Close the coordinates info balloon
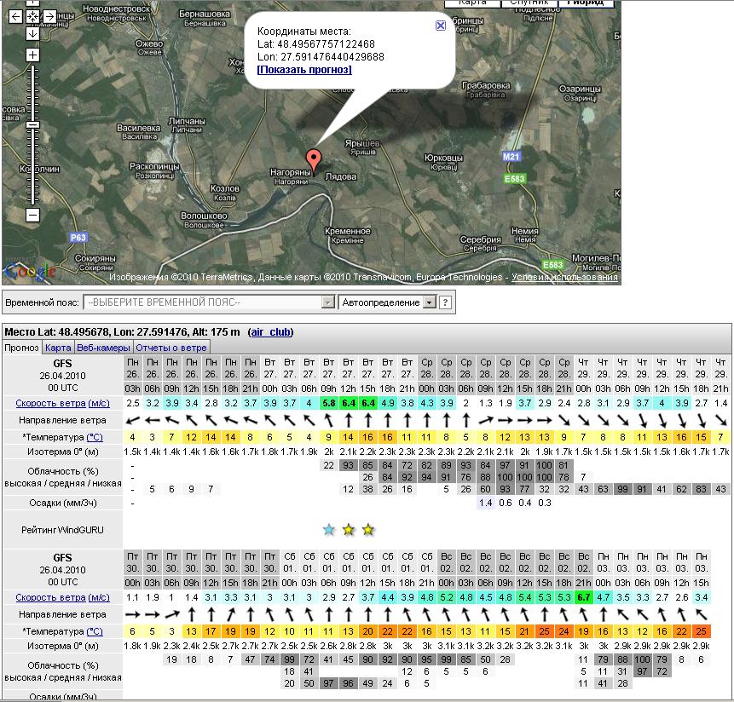This screenshot has height=702, width=734. (x=441, y=26)
